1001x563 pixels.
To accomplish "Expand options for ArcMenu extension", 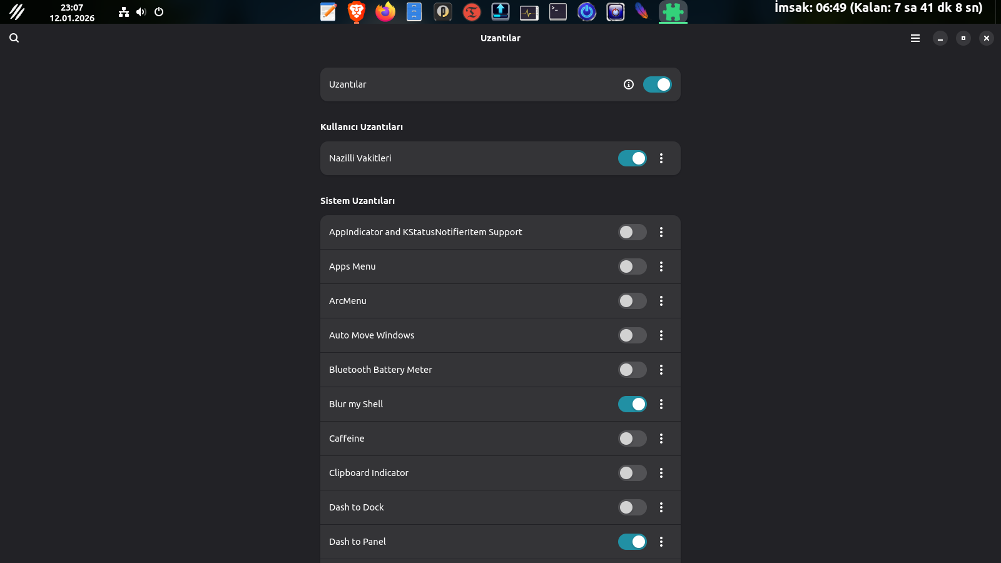I will [661, 301].
